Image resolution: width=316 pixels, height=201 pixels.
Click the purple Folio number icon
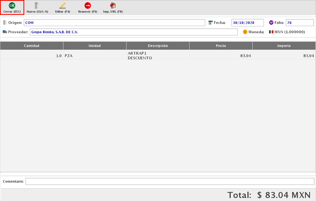tap(271, 23)
